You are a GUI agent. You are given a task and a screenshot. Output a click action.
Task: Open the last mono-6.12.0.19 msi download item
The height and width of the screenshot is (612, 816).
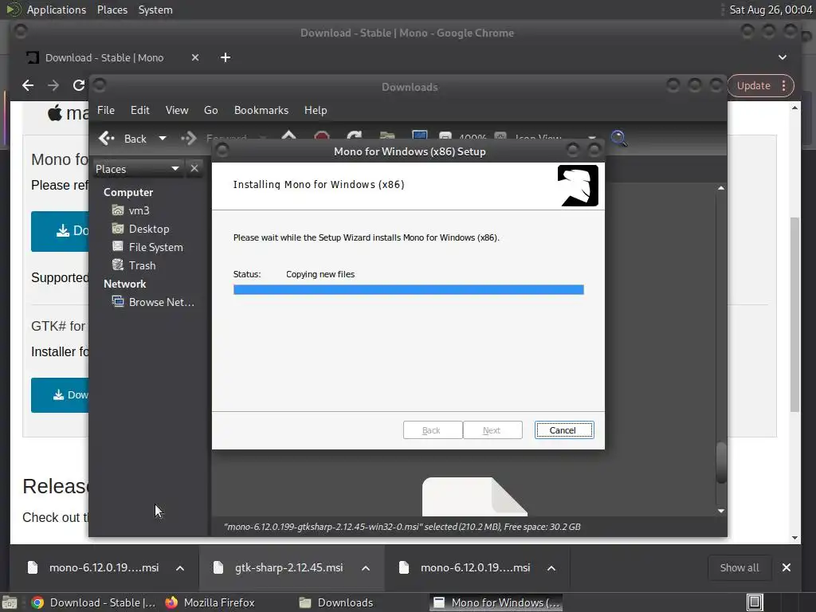[465, 567]
